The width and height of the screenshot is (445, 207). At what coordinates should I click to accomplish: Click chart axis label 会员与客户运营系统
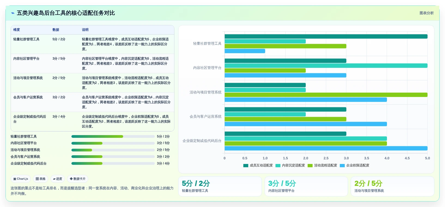pos(205,117)
